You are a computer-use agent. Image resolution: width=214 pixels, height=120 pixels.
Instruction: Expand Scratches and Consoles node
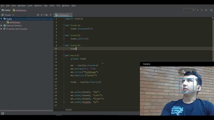[1, 29]
